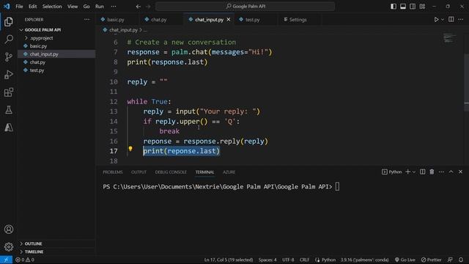Open Source Control view
The height and width of the screenshot is (264, 469).
click(x=9, y=57)
